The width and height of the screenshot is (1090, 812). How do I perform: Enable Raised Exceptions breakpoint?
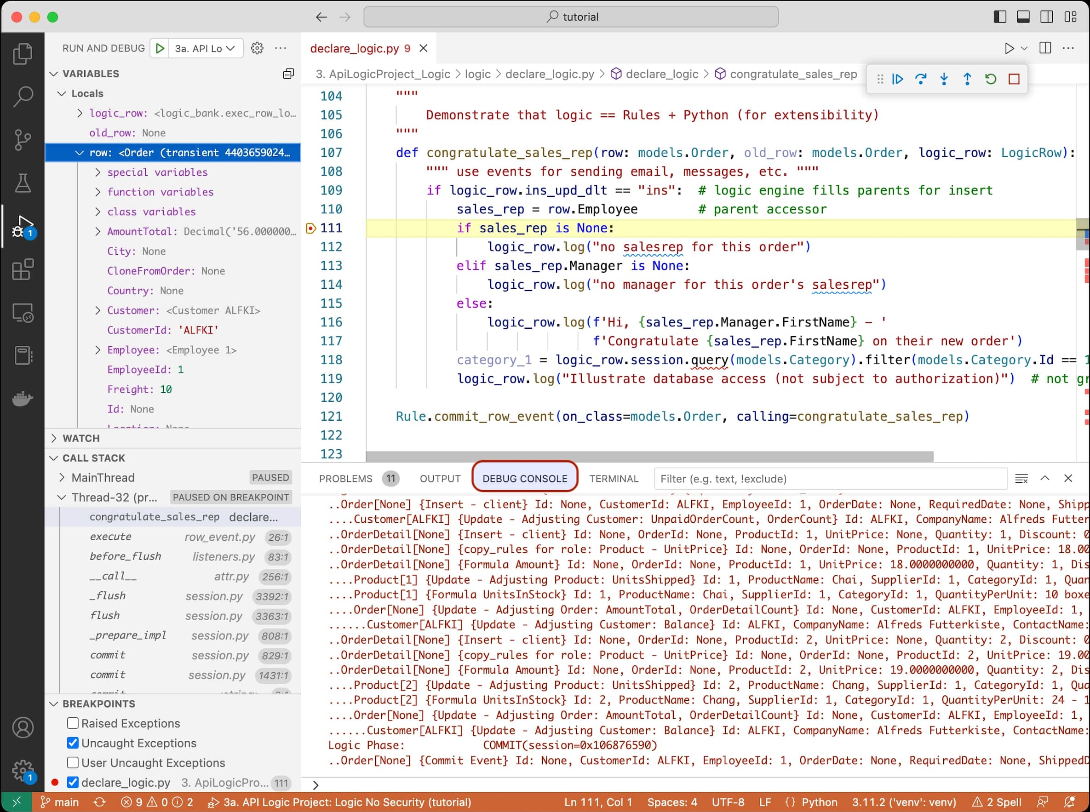click(x=73, y=723)
